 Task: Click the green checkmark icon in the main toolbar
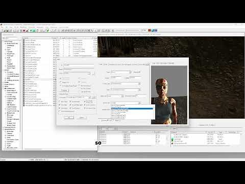pos(47,31)
